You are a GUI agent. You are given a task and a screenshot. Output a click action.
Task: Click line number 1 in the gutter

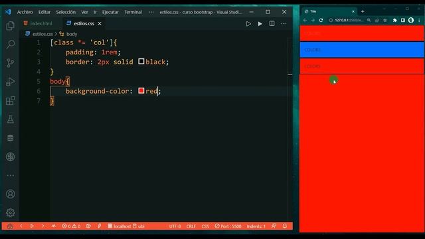39,42
